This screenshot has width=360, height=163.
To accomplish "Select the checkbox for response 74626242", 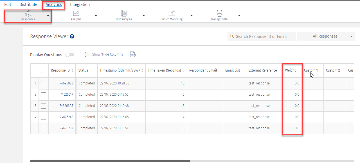I will (44, 117).
